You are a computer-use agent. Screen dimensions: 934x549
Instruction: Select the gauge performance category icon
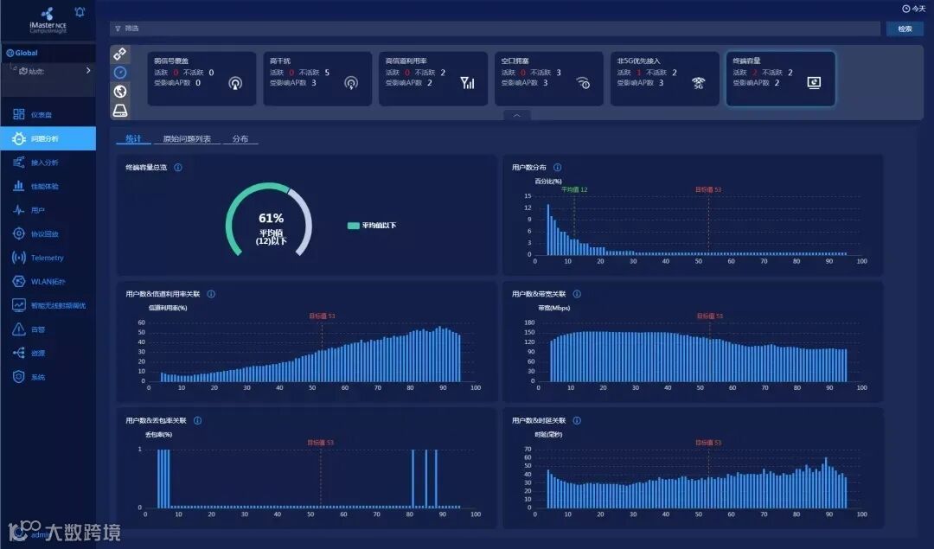120,73
